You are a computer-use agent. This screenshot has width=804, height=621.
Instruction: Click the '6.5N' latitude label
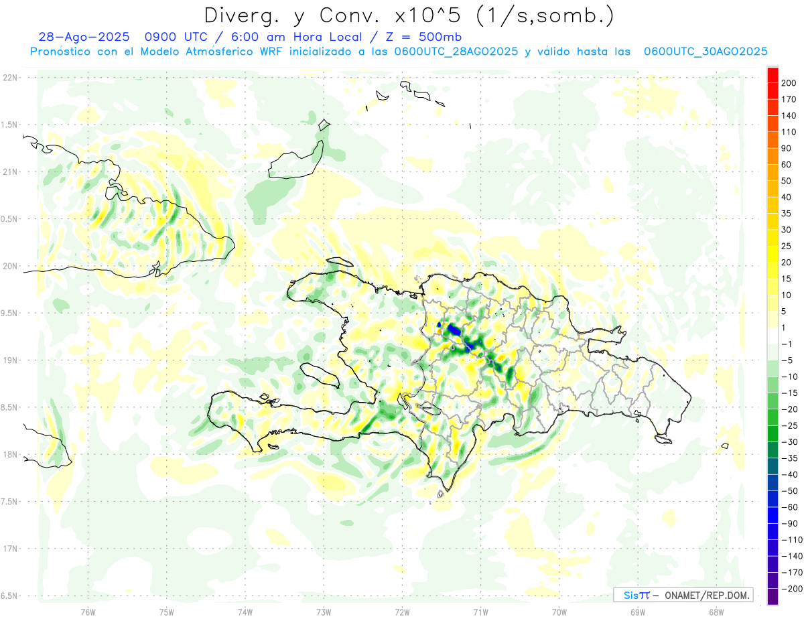pos(9,596)
